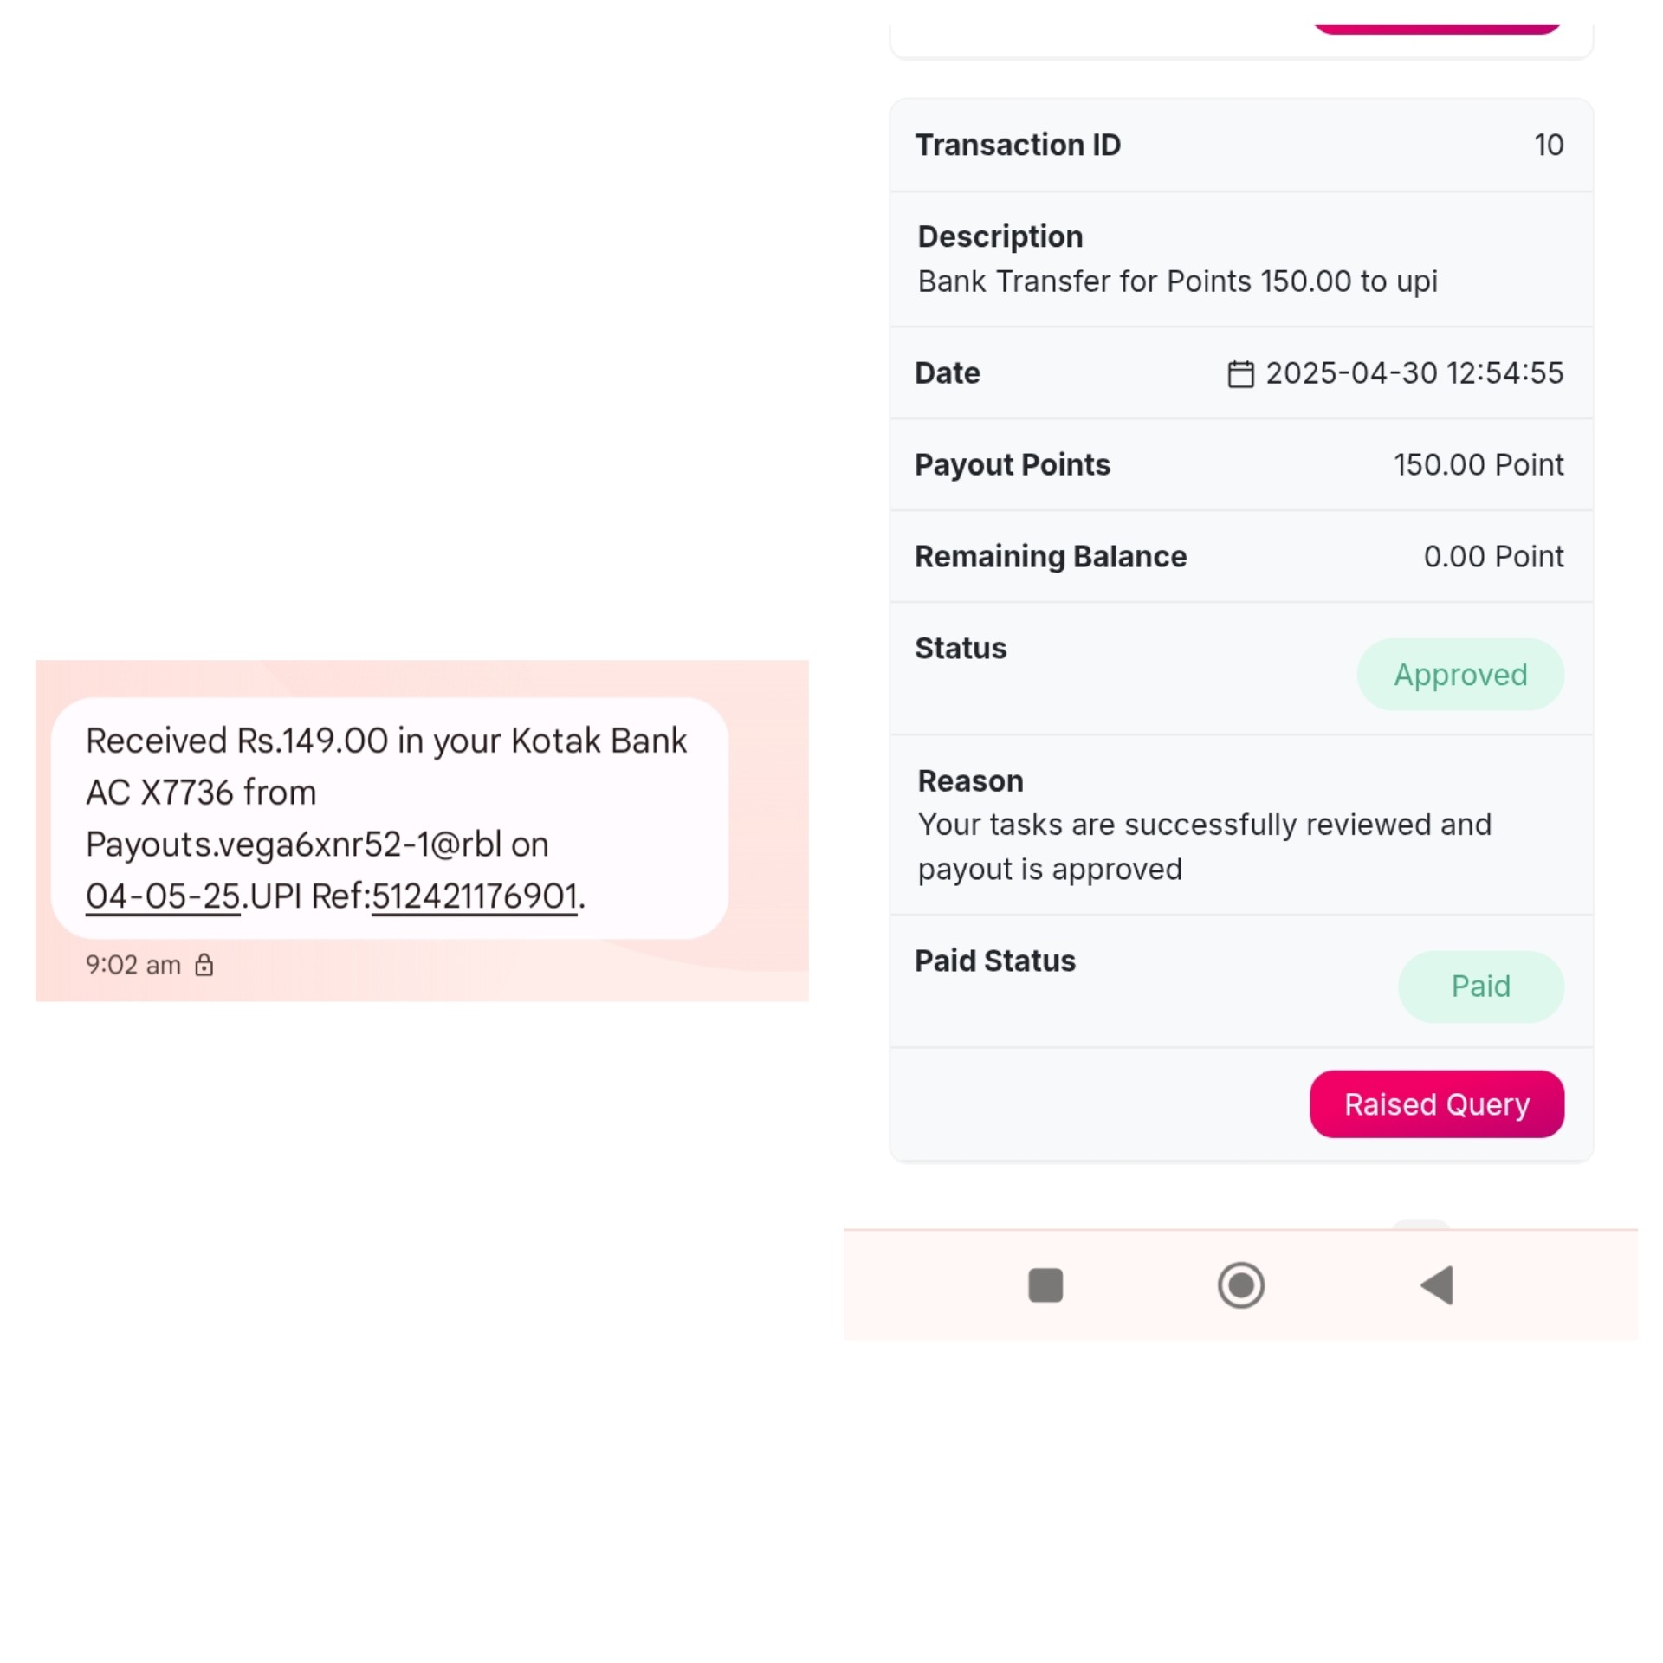Select the Reason text about payout approved
The height and width of the screenshot is (1663, 1663).
tap(1204, 846)
